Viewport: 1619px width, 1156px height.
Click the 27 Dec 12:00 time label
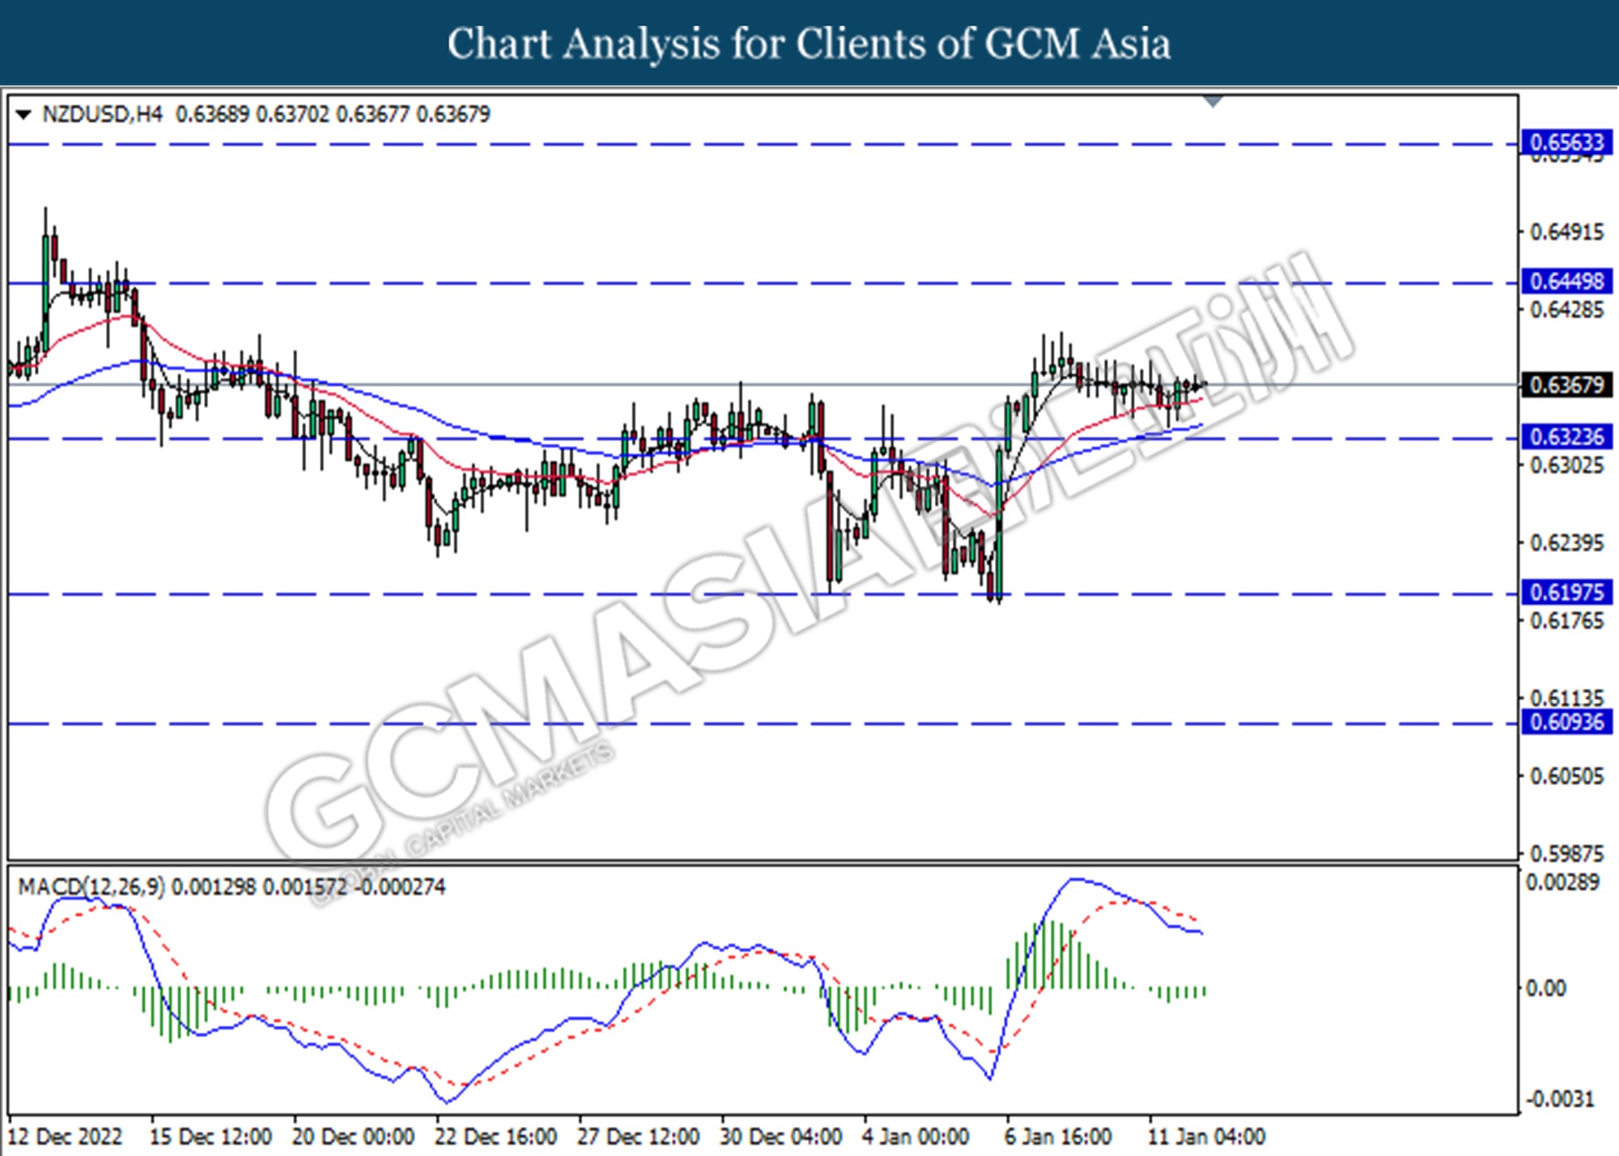point(638,1137)
